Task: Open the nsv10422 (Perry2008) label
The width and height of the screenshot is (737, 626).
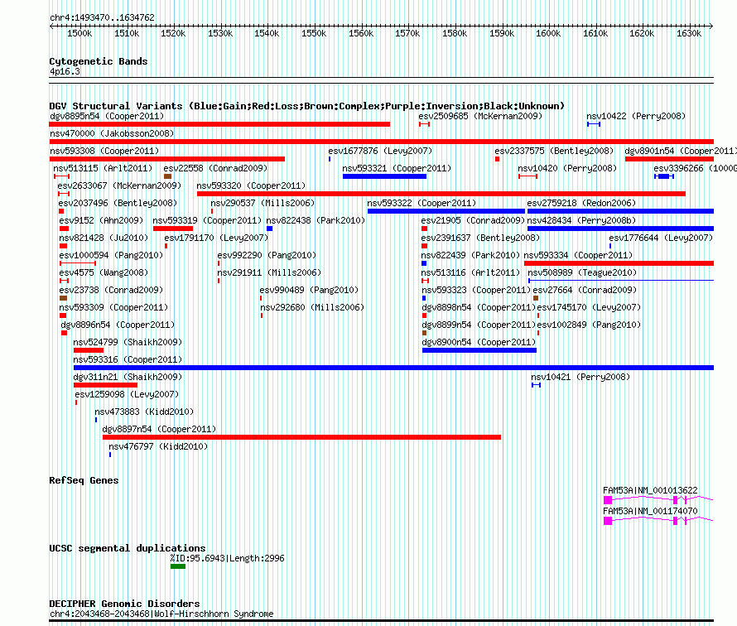Action: pyautogui.click(x=636, y=116)
